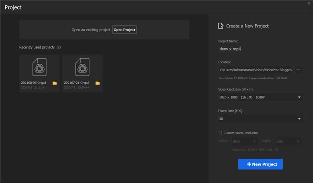Image resolution: width=313 pixels, height=183 pixels.
Task: Click the New Project button
Action: [x=260, y=164]
